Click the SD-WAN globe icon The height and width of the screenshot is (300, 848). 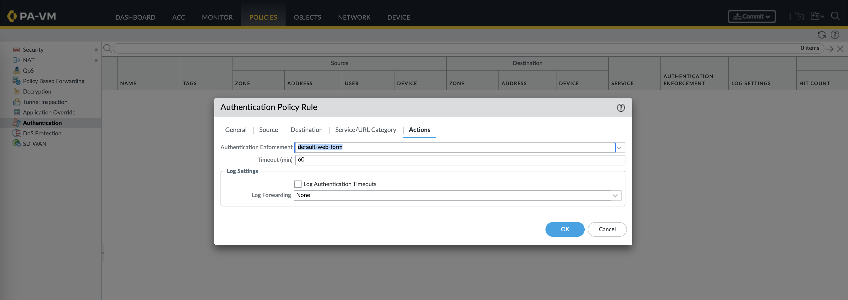click(16, 143)
